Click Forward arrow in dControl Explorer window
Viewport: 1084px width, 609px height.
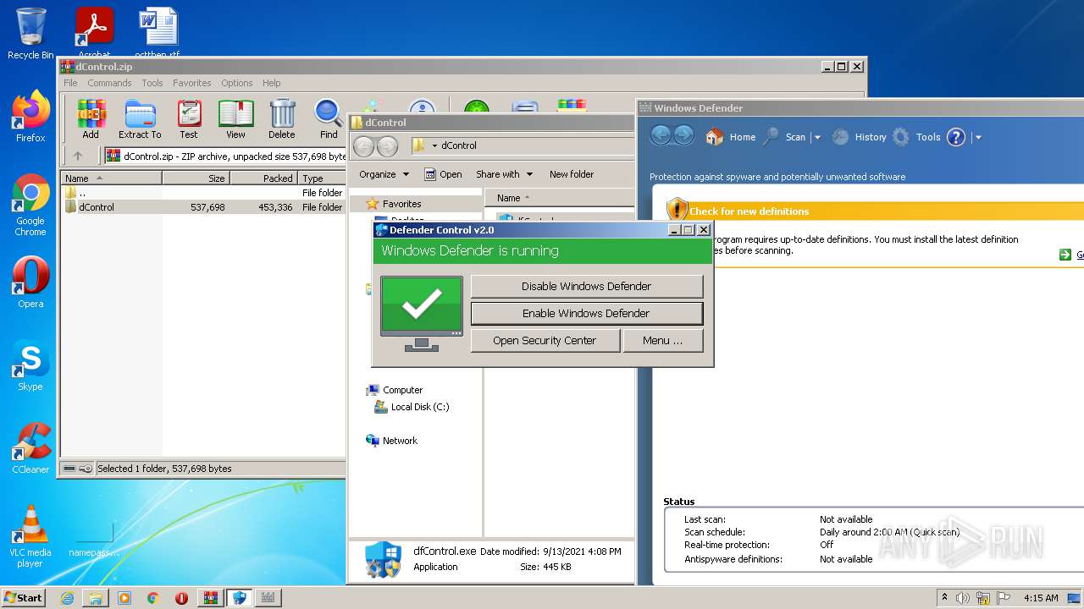tap(387, 145)
